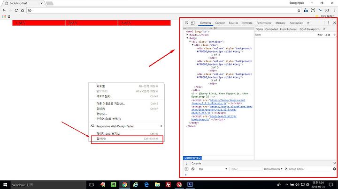Screen dimensions: 338x189
Task: Open the Memory tab
Action: [280, 23]
